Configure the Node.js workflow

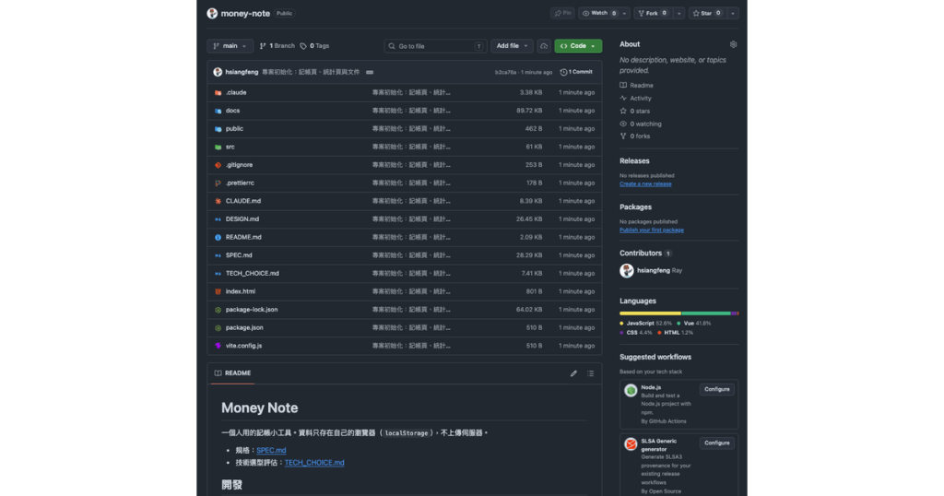pos(717,389)
